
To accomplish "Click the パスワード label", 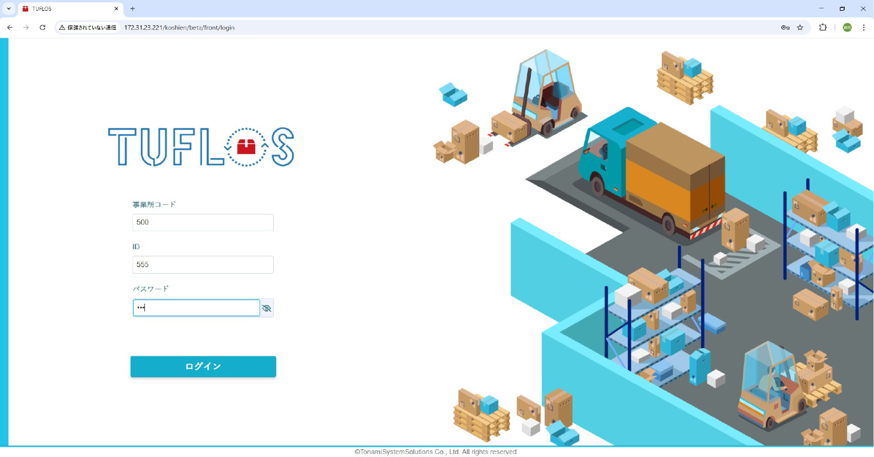I will tap(151, 289).
